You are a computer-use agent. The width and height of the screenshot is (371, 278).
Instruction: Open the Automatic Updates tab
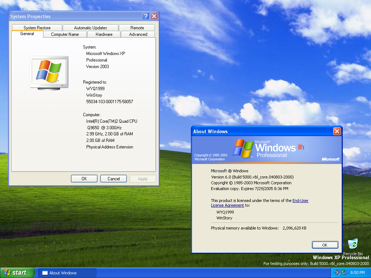[91, 28]
